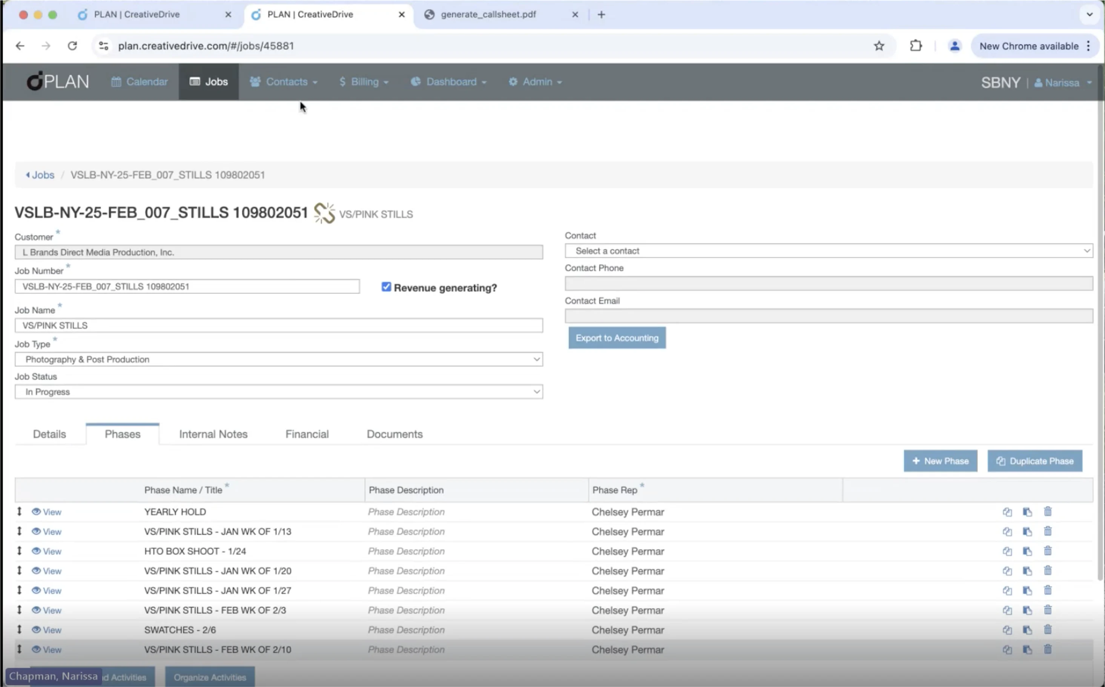Open the Chrome profile icon
This screenshot has height=687, width=1105.
955,46
